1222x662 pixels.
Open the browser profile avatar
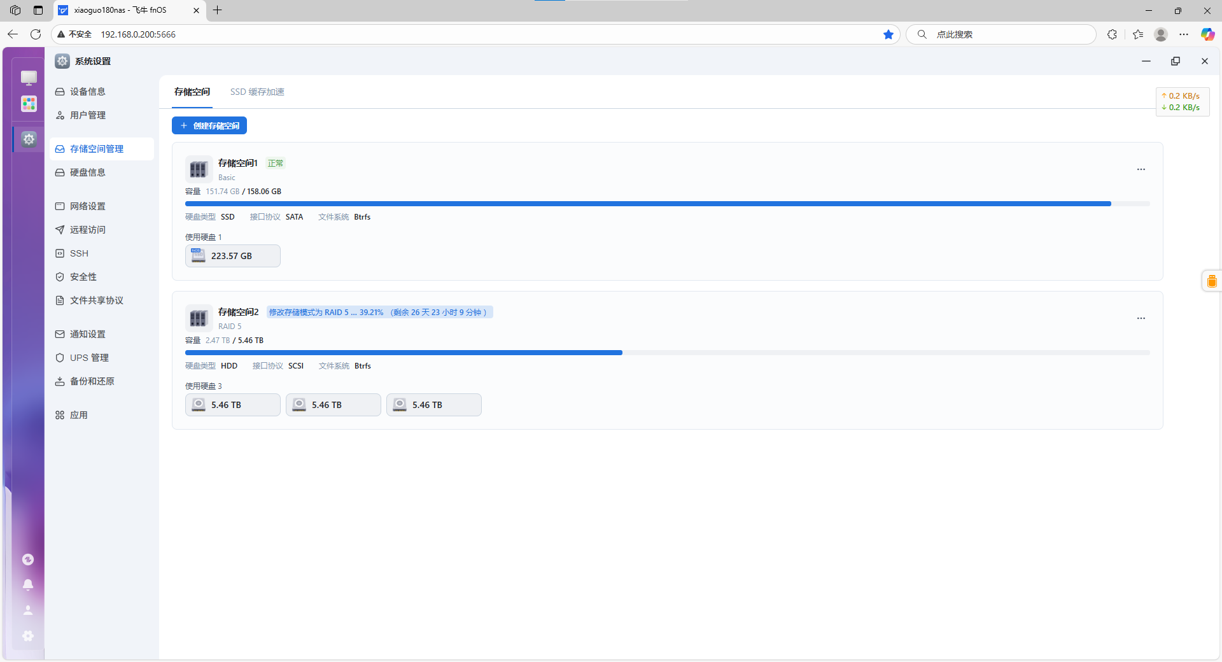pyautogui.click(x=1161, y=34)
